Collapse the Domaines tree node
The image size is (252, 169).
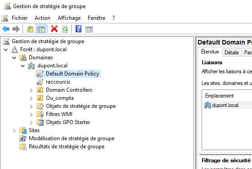[x=14, y=58]
